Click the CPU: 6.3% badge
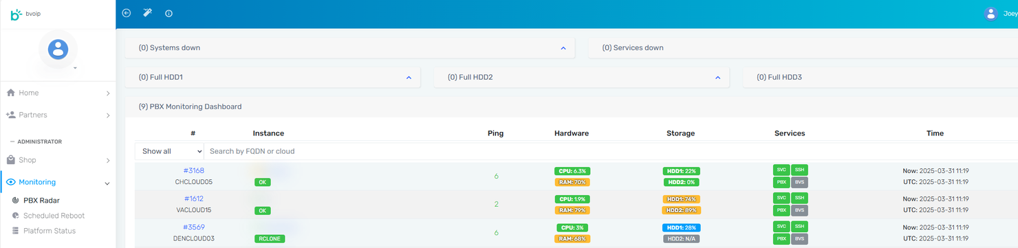 (x=572, y=171)
